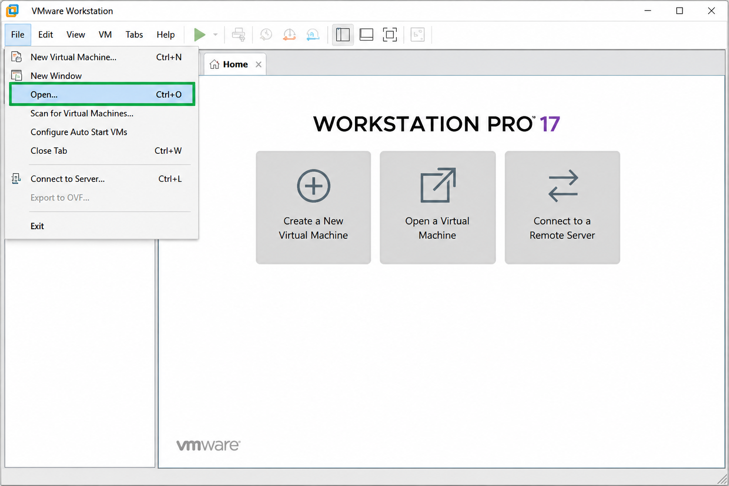Close the Home tab

[x=259, y=65]
